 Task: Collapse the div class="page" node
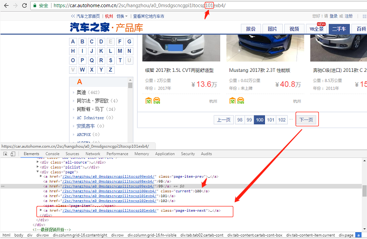[x=37, y=171]
